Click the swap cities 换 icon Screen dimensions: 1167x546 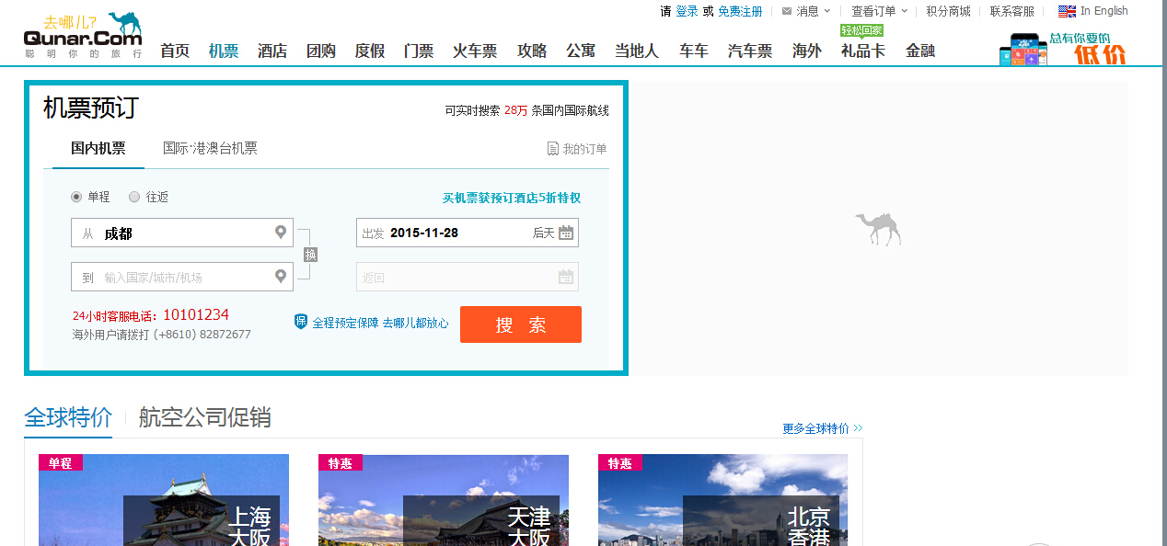[x=310, y=255]
